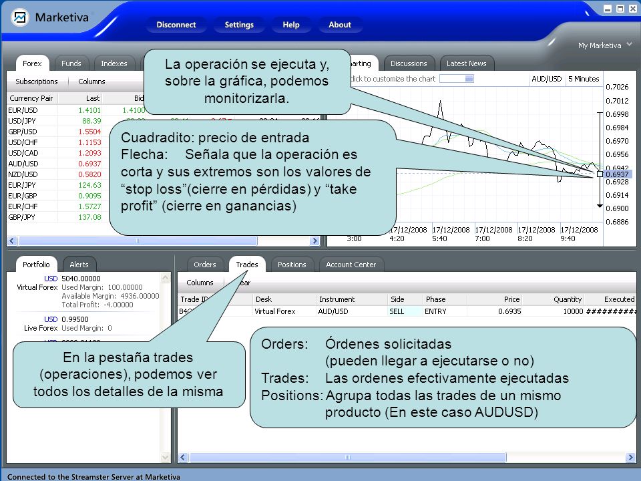
Task: Click the forex list right scroll arrow
Action: pyautogui.click(x=314, y=241)
